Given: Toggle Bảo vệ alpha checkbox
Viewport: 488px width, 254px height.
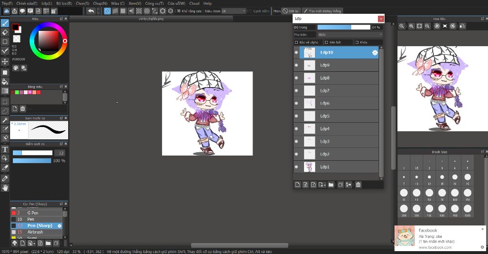Looking at the screenshot, I should click(296, 42).
